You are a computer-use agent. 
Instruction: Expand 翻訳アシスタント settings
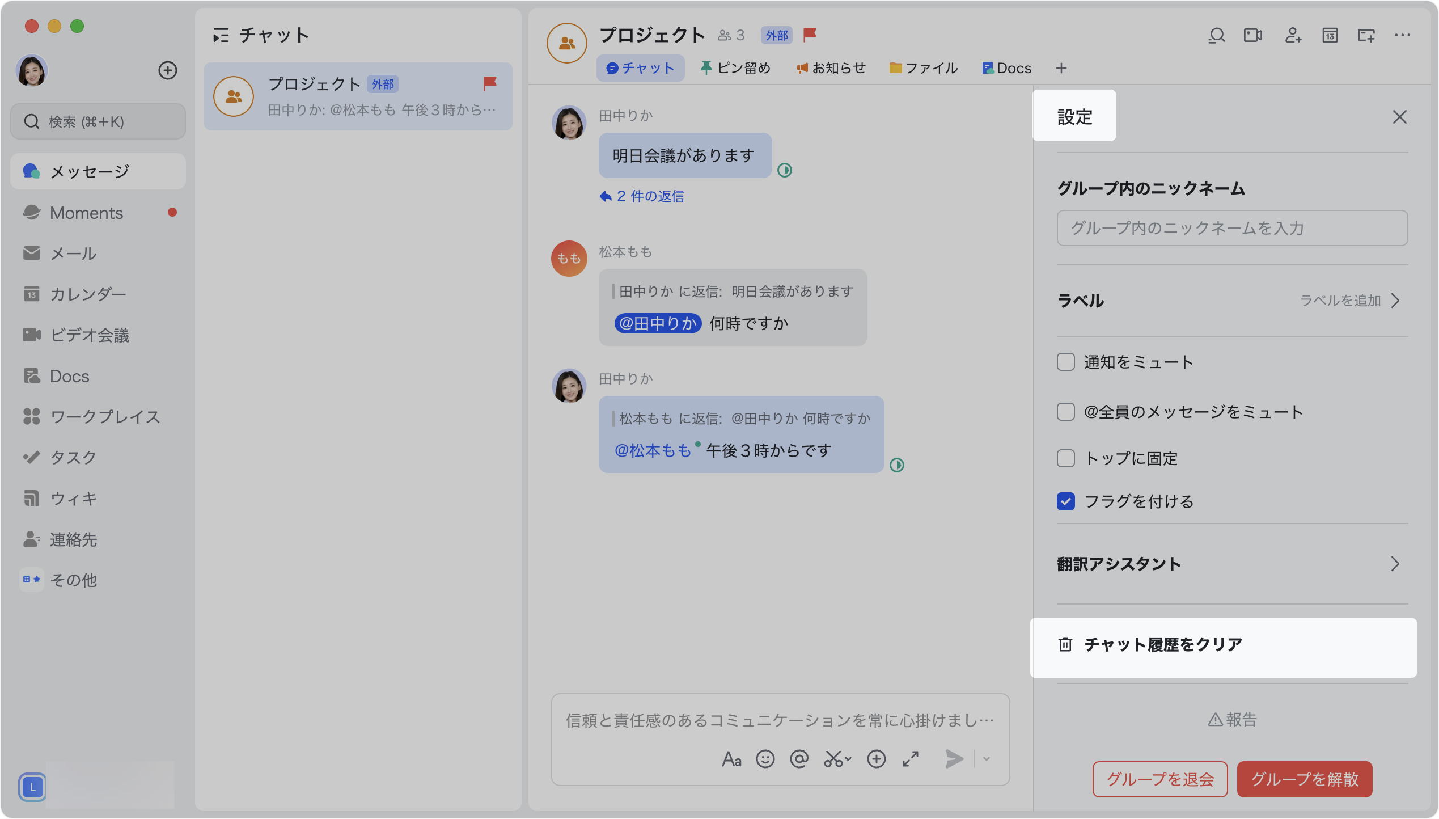pyautogui.click(x=1395, y=564)
